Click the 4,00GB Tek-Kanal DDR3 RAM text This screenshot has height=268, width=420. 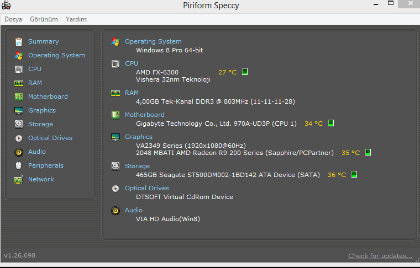pyautogui.click(x=216, y=102)
